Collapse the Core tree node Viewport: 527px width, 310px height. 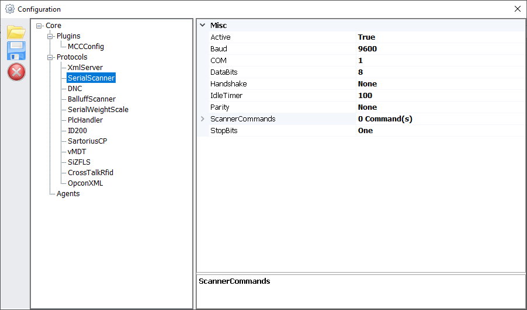[39, 26]
